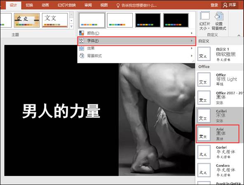
Task: Click the lightbulb Tell Me search icon
Action: [118, 5]
